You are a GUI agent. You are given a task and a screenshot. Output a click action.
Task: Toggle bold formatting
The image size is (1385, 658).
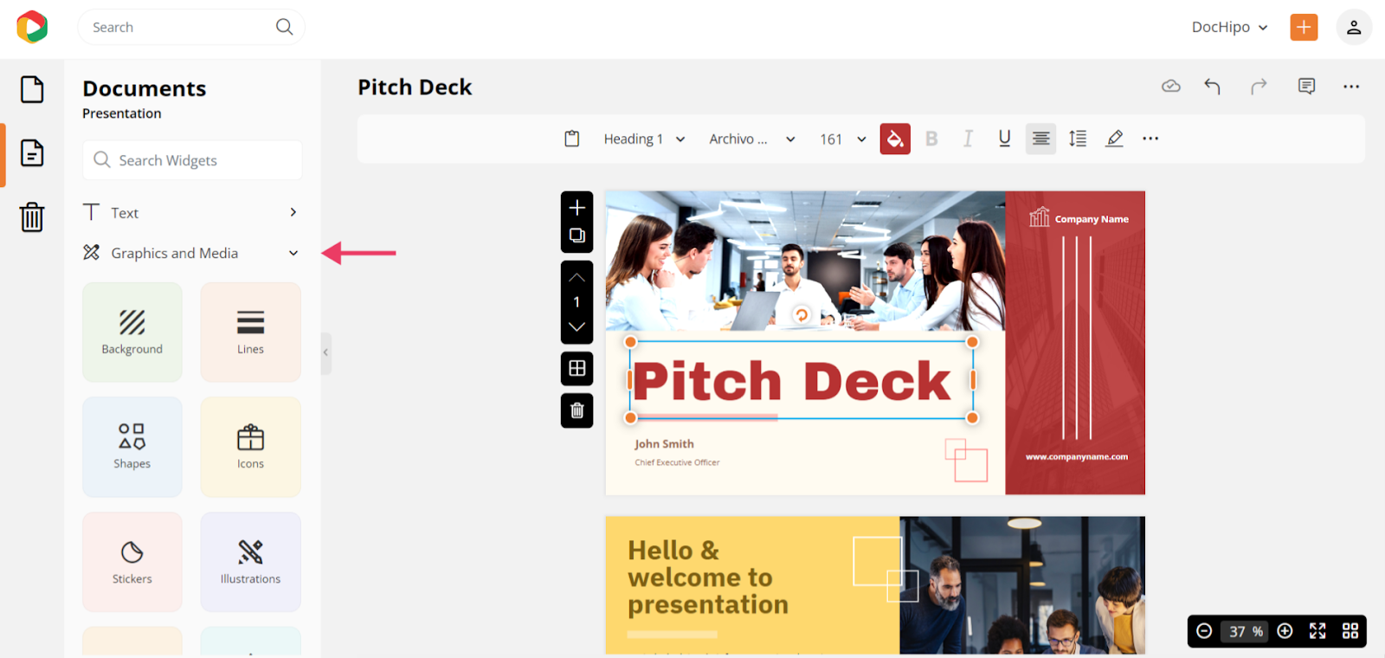click(x=931, y=139)
